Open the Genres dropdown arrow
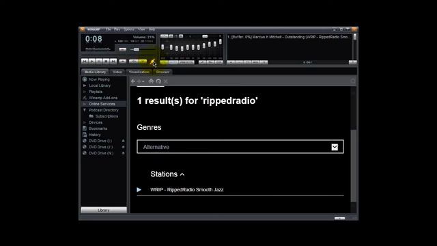The image size is (437, 246). tap(335, 147)
